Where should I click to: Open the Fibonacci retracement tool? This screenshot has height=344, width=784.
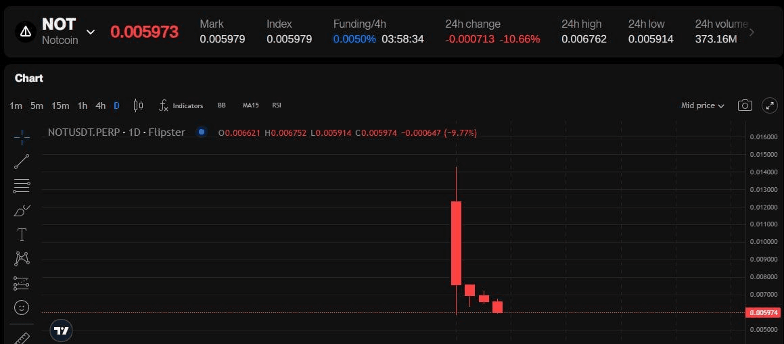point(22,186)
